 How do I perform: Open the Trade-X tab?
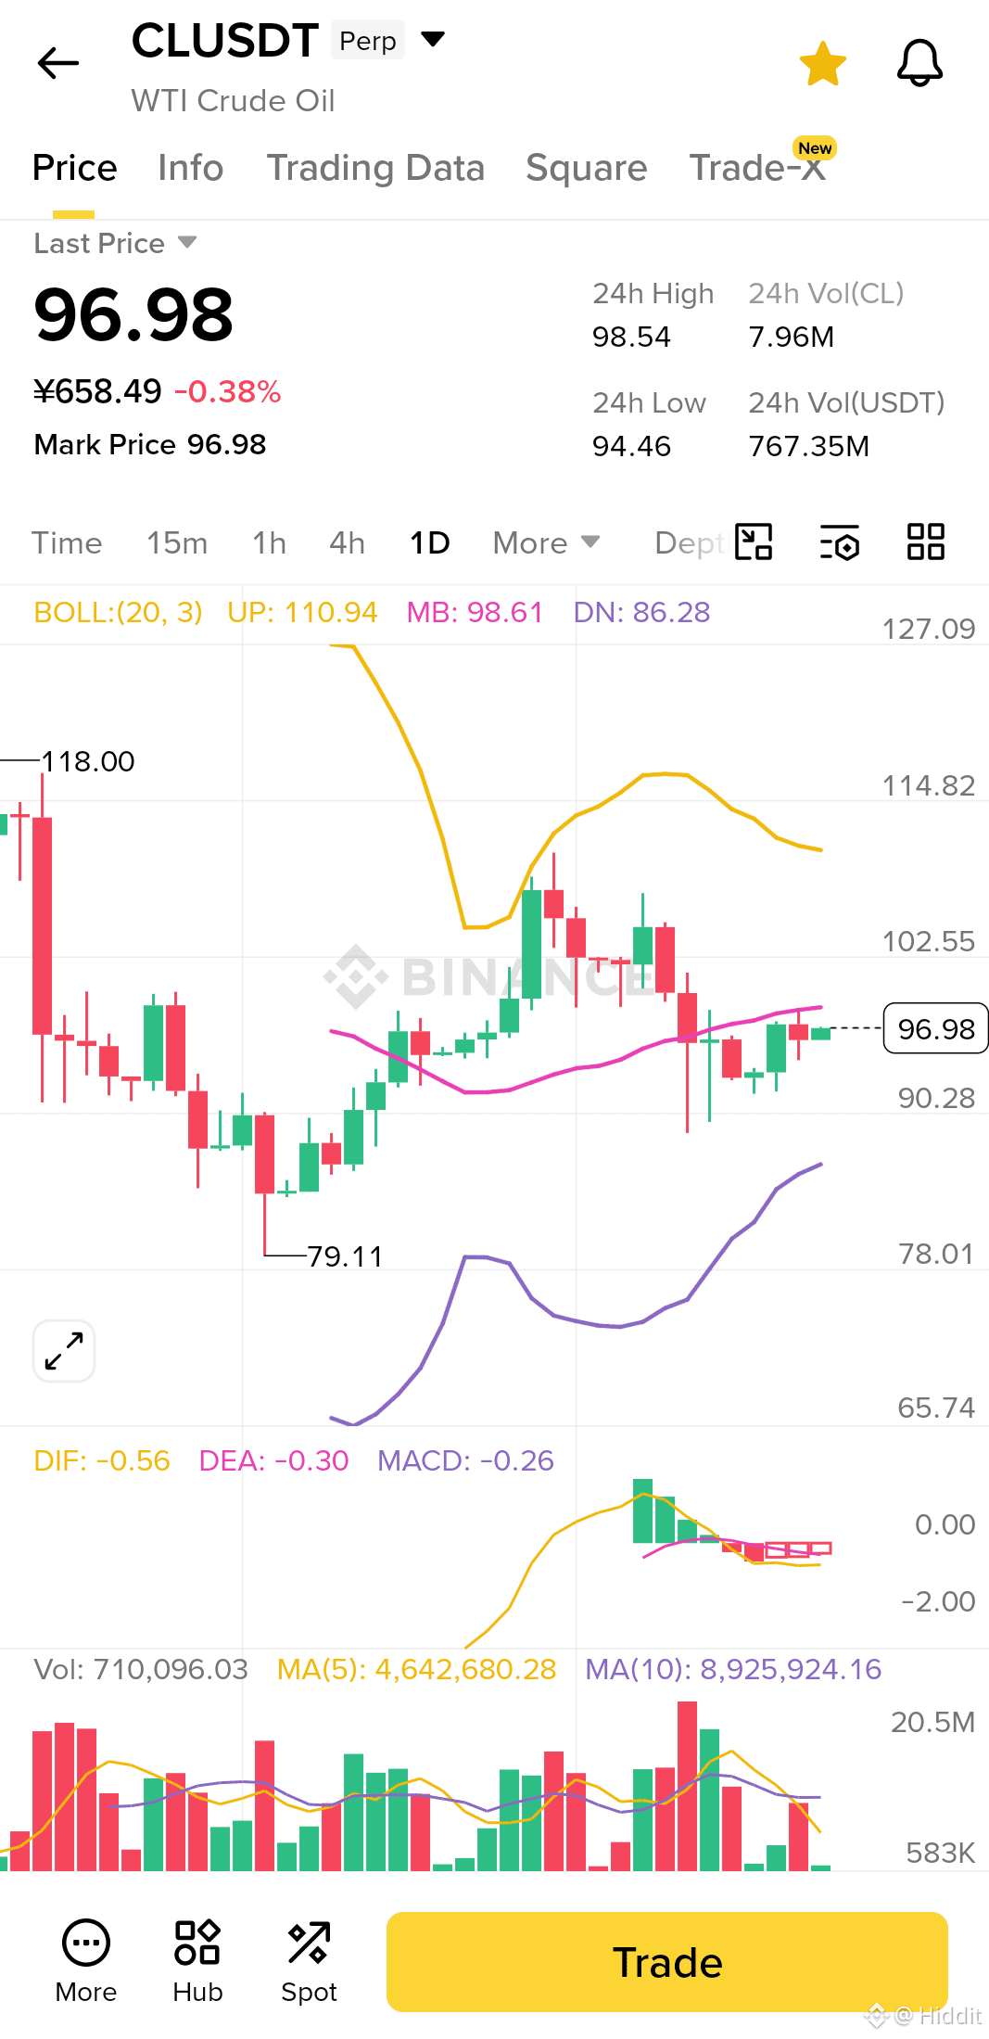(757, 169)
